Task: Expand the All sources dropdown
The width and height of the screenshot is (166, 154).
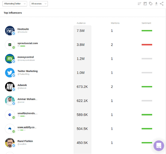Action: 39,4
